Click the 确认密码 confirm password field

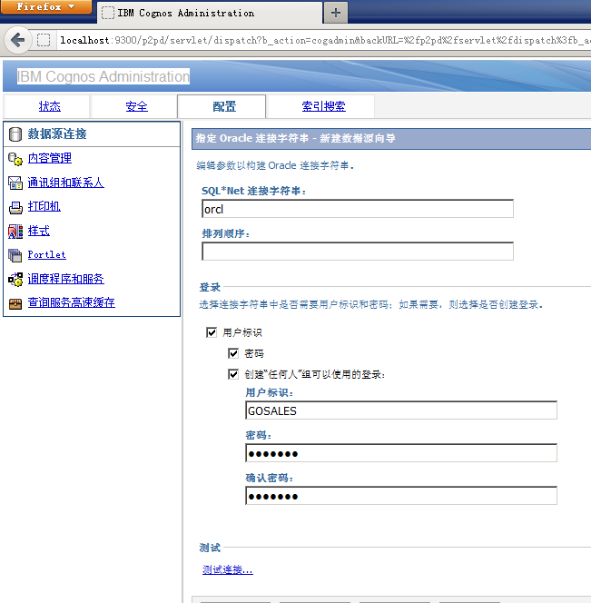tap(401, 496)
